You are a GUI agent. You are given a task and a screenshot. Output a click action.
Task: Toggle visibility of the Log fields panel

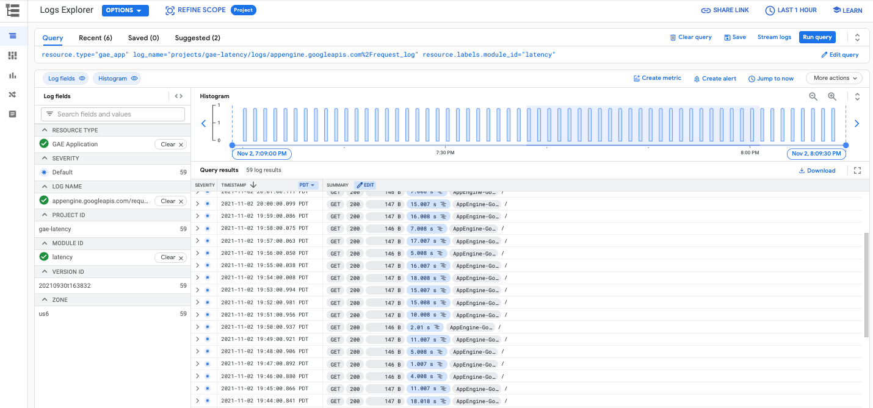coord(82,78)
